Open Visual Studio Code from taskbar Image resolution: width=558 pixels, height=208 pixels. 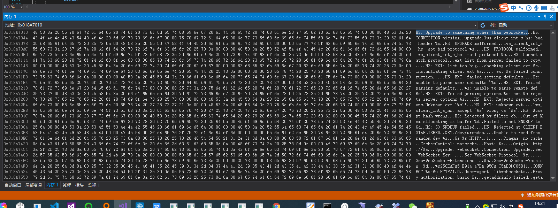click(x=54, y=206)
